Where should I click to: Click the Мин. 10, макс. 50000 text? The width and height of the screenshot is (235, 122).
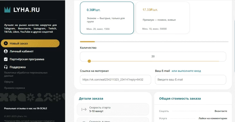[x=155, y=29]
